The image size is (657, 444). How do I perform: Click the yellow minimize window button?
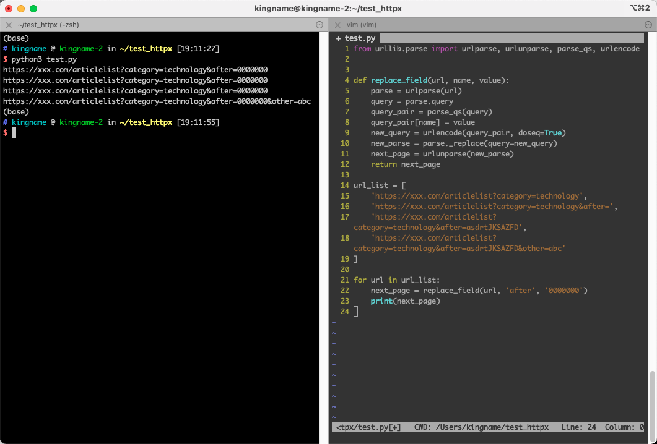[x=21, y=9]
